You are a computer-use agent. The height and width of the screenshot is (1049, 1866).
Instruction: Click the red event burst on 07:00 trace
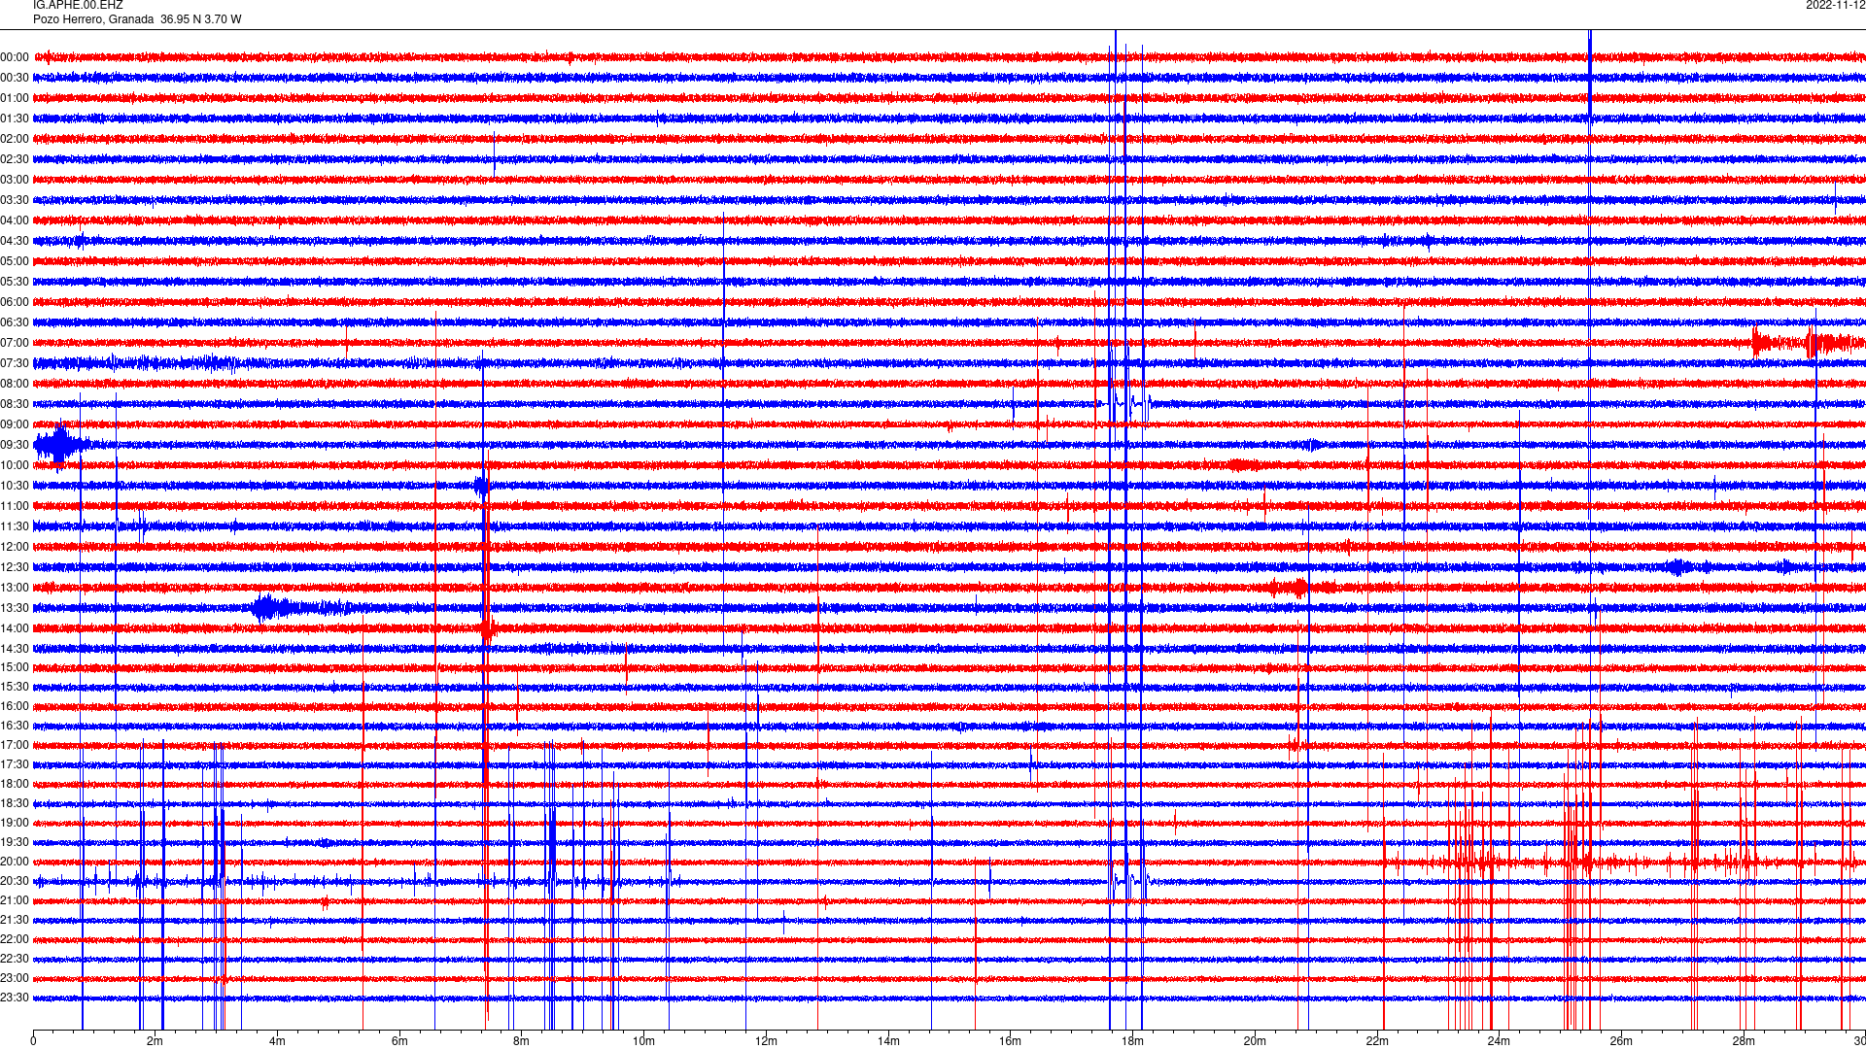(1808, 343)
